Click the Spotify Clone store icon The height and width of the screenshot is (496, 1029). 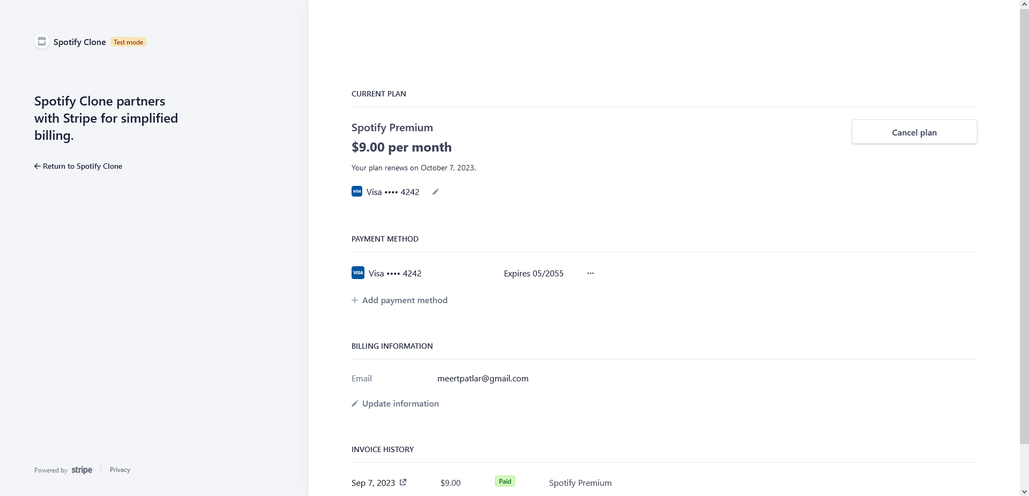42,42
